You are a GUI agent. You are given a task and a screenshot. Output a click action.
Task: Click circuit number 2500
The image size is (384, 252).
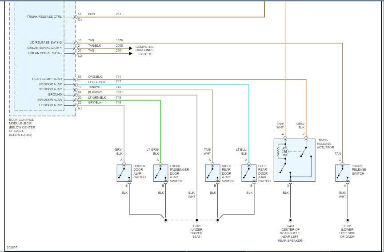tap(119, 45)
